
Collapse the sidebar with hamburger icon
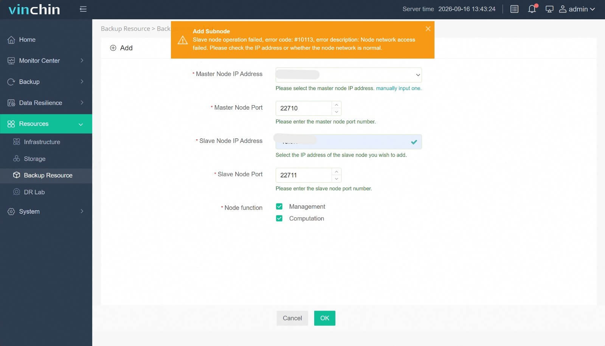click(83, 9)
